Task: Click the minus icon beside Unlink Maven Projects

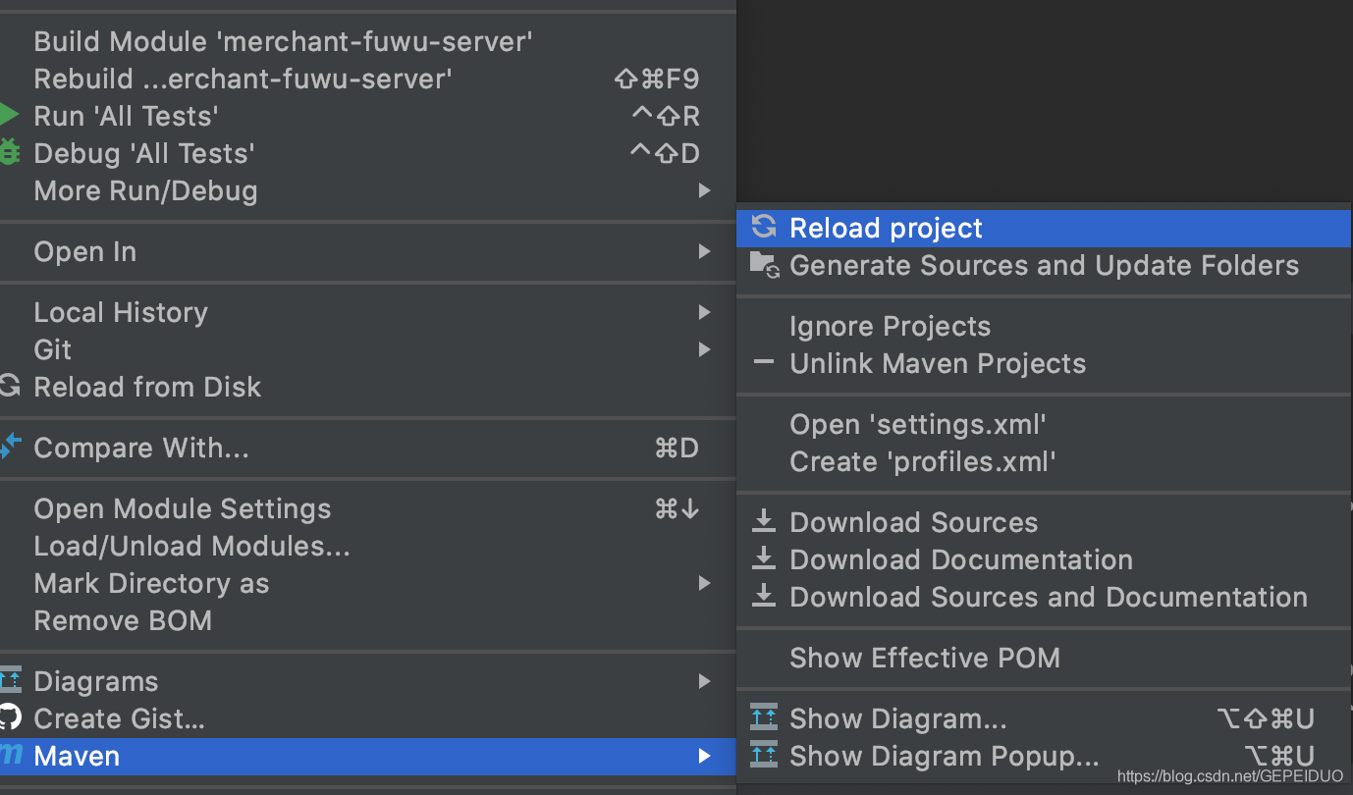Action: [763, 363]
